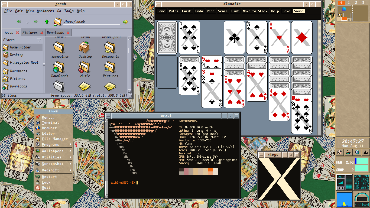The width and height of the screenshot is (370, 208).
Task: Open Run... from the Fvwm menu
Action: pyautogui.click(x=54, y=117)
